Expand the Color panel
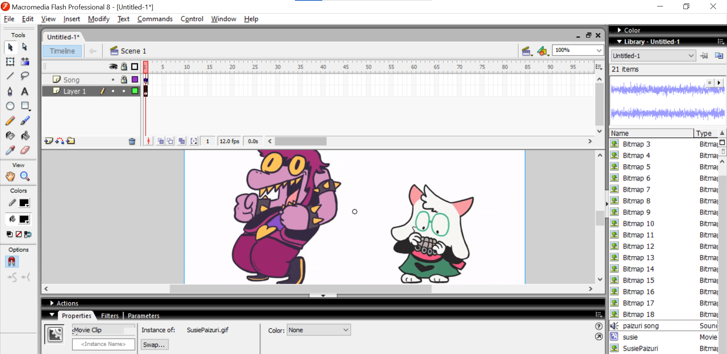The image size is (727, 354). [x=619, y=30]
